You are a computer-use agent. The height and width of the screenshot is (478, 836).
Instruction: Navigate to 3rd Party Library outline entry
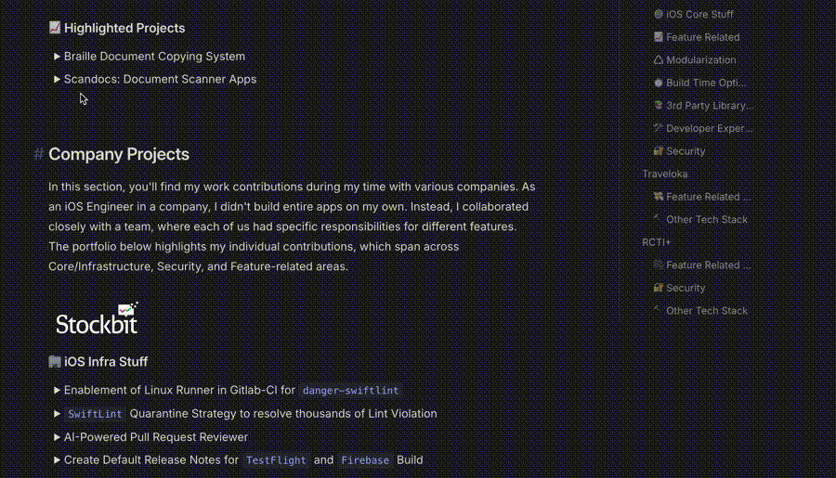[709, 106]
